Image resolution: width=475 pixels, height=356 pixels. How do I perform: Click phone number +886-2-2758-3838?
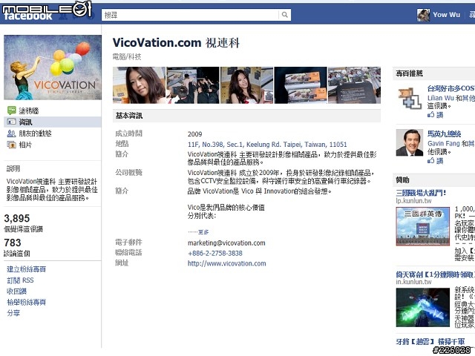coord(215,253)
